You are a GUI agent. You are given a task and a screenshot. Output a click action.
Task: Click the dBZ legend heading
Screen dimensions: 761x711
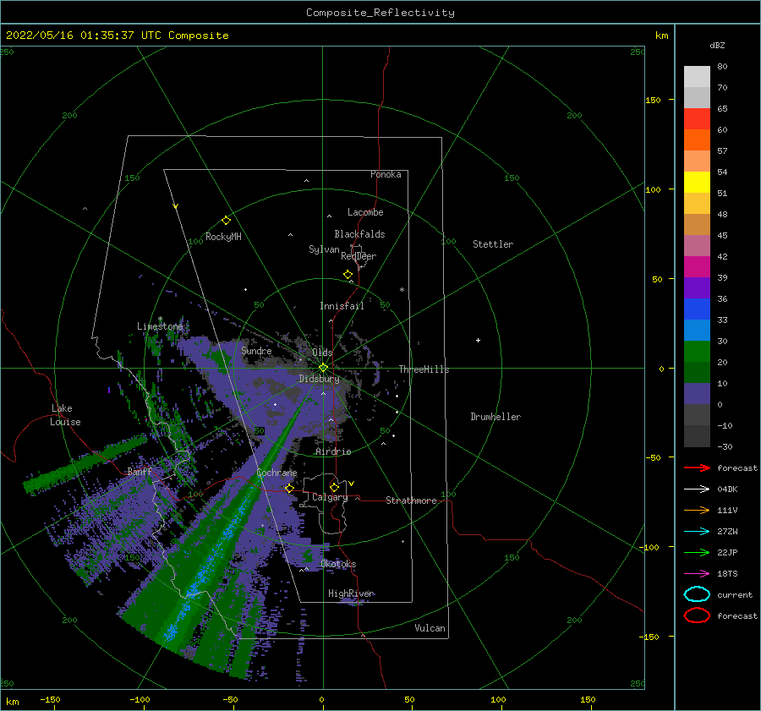tap(717, 45)
